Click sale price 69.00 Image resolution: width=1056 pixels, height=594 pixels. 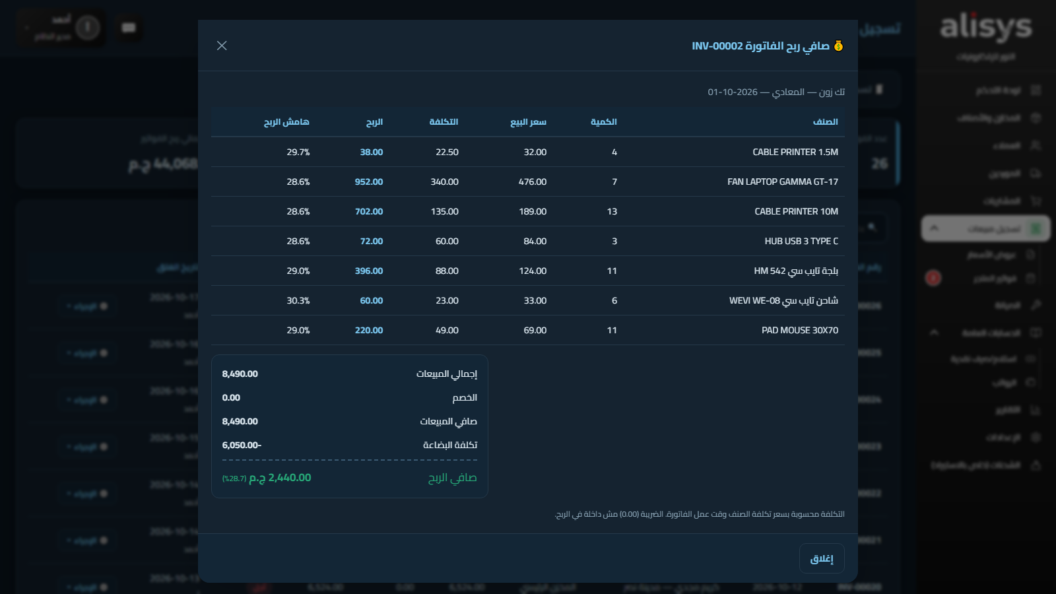pos(535,330)
